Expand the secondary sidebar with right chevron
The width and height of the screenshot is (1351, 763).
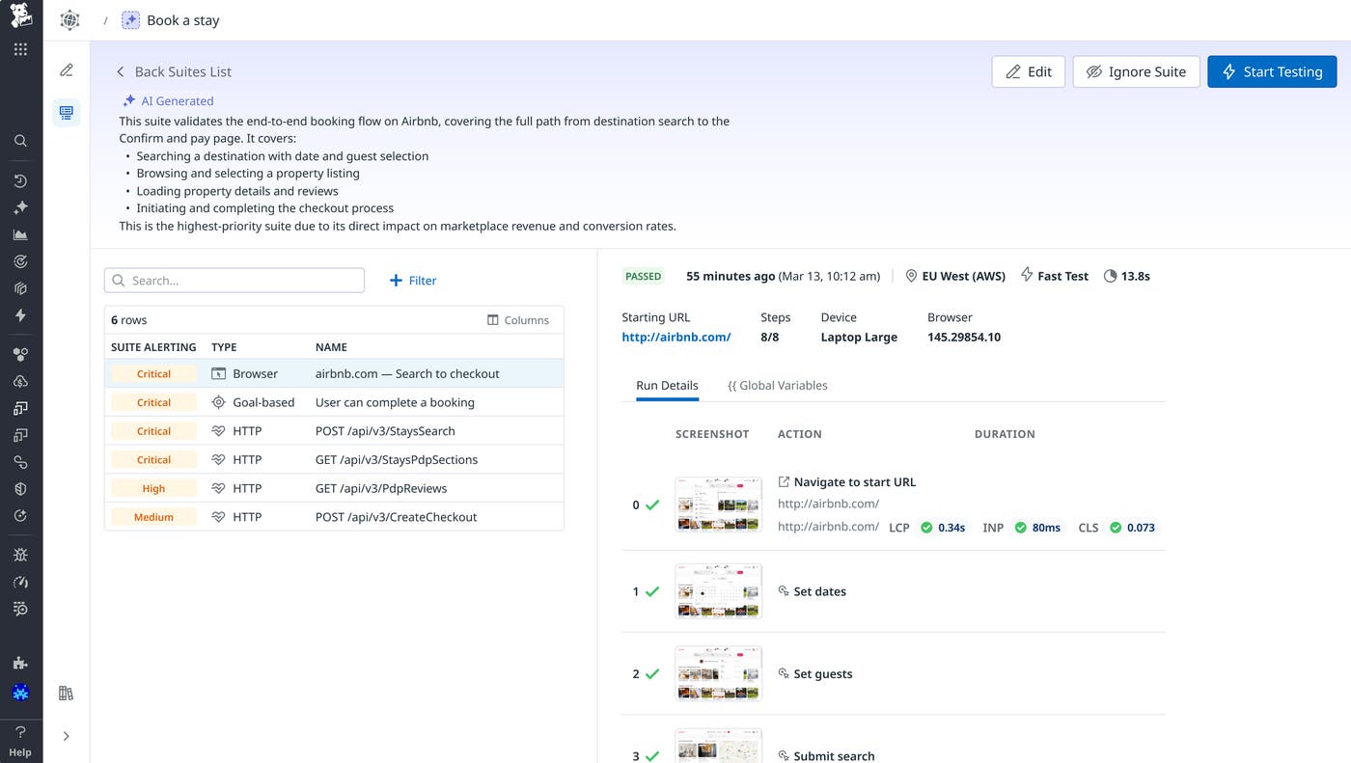(x=66, y=736)
